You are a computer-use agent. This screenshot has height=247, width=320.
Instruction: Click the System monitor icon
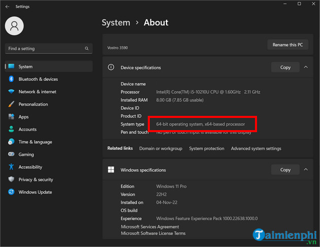click(11, 67)
